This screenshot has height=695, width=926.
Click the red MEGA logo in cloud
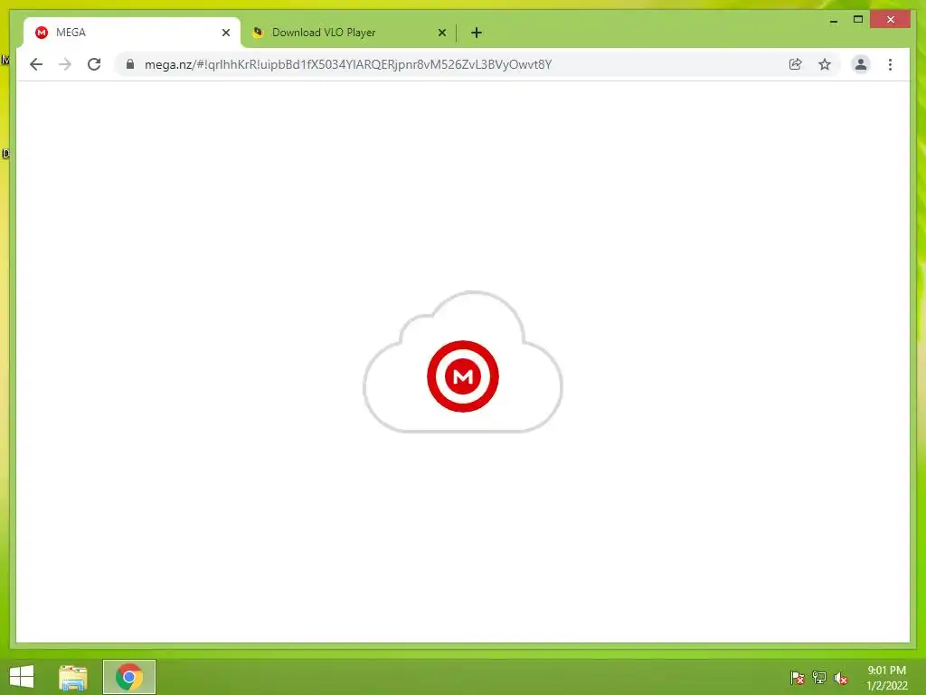tap(463, 376)
